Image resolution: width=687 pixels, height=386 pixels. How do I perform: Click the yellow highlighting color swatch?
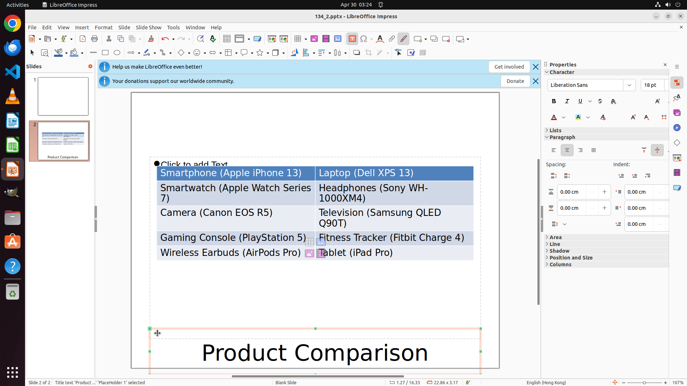pos(578,117)
